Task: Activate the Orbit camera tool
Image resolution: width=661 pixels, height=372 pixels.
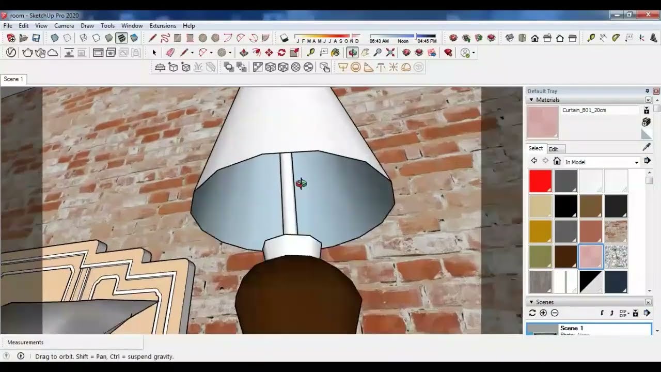Action: (353, 52)
